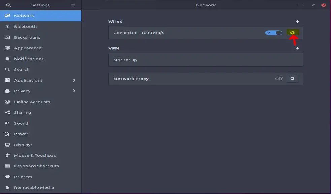
Task: Open the Settings search icon
Action: pyautogui.click(x=8, y=5)
